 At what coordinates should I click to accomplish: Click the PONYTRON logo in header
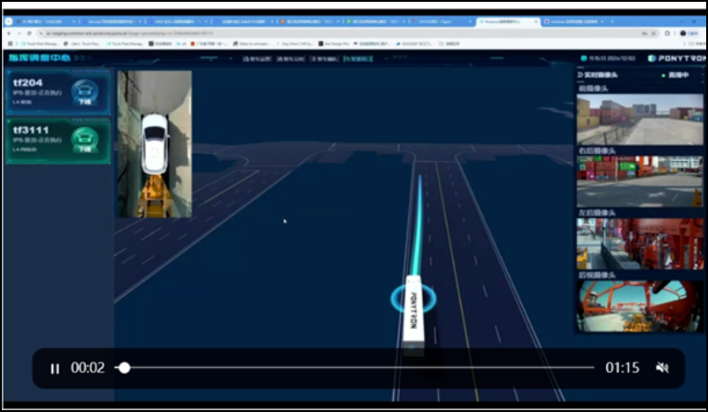pyautogui.click(x=676, y=58)
